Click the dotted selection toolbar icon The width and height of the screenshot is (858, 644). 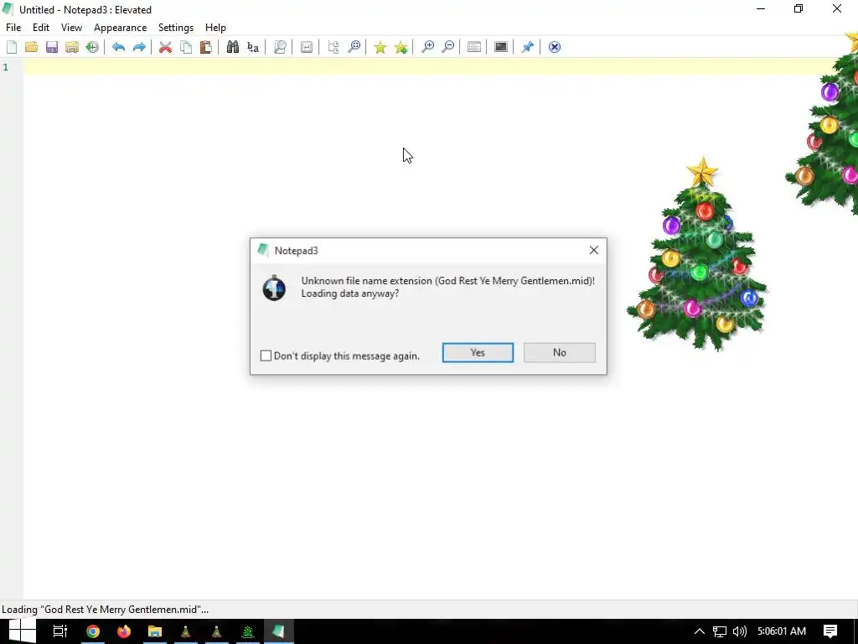click(x=333, y=47)
